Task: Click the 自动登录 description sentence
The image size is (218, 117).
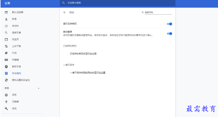Action: coord(108,35)
